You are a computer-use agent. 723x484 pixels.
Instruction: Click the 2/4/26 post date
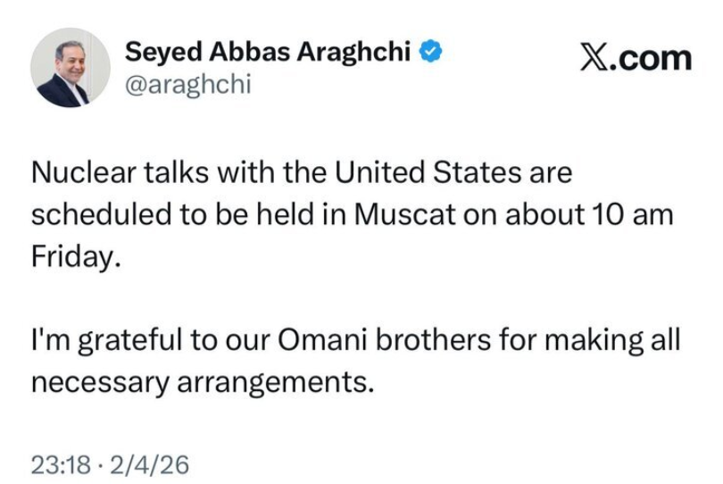(141, 464)
